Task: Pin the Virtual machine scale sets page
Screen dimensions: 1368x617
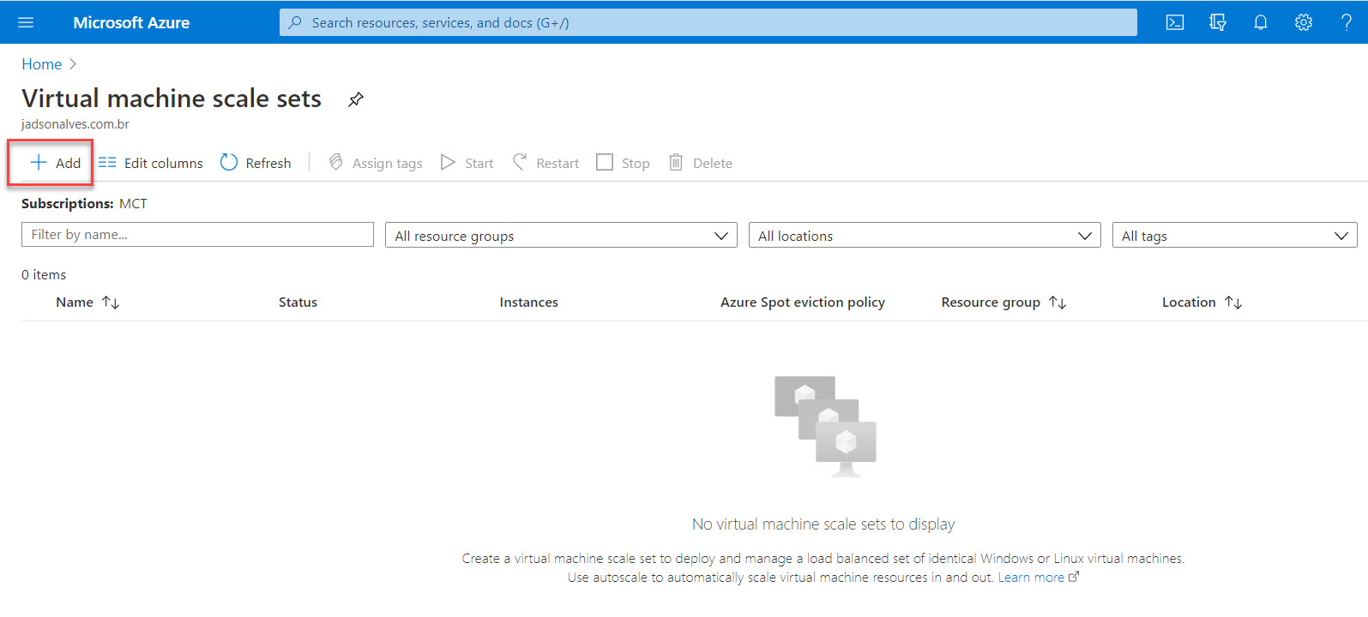Action: point(355,99)
